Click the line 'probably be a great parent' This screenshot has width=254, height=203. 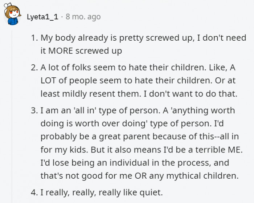pyautogui.click(x=95, y=137)
